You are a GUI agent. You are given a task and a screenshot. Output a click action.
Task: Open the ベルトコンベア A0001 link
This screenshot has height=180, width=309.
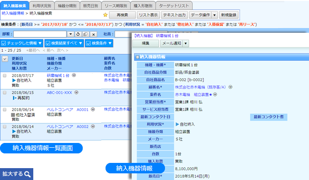point(68,110)
